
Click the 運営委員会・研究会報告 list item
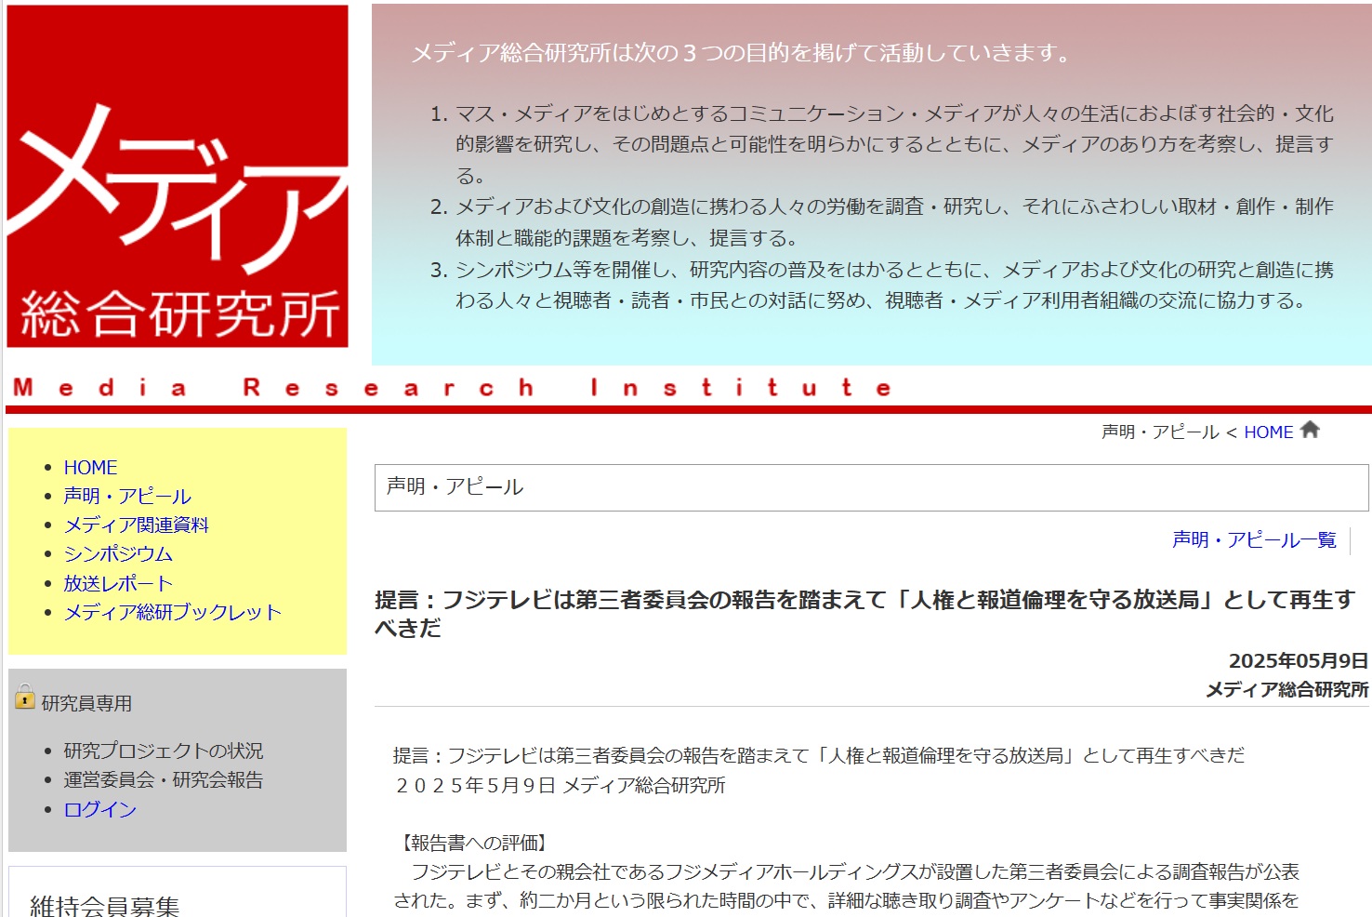click(x=163, y=779)
